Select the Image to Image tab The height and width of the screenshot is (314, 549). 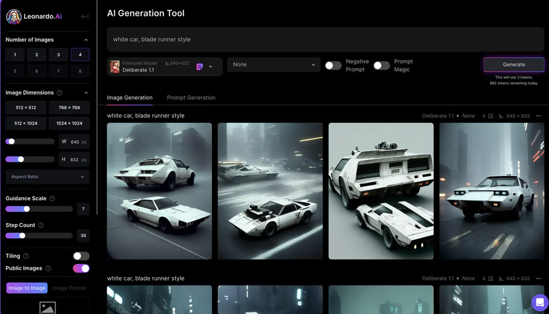[x=27, y=288]
